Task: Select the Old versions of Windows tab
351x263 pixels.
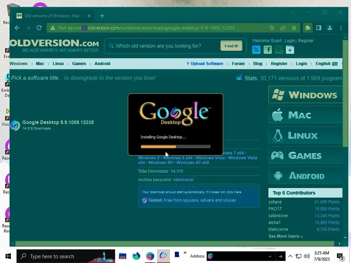Action: (x=53, y=16)
